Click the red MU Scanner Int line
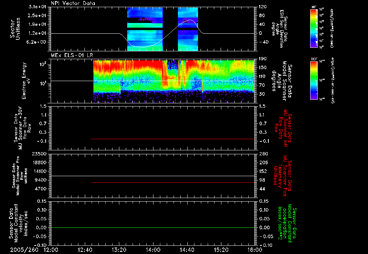Image resolution: width=368 pixels, height=254 pixels. 173,139
